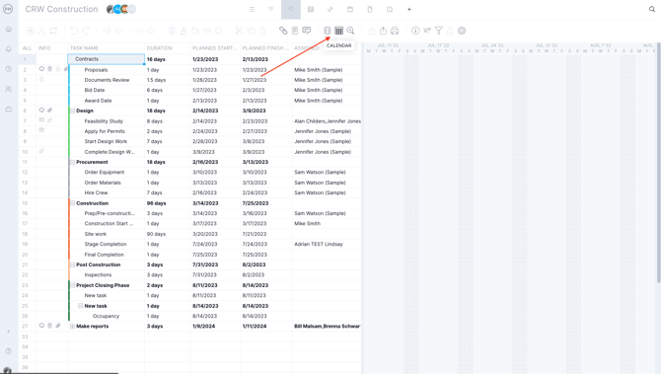
Task: Click the DURATION column header
Action: (160, 48)
